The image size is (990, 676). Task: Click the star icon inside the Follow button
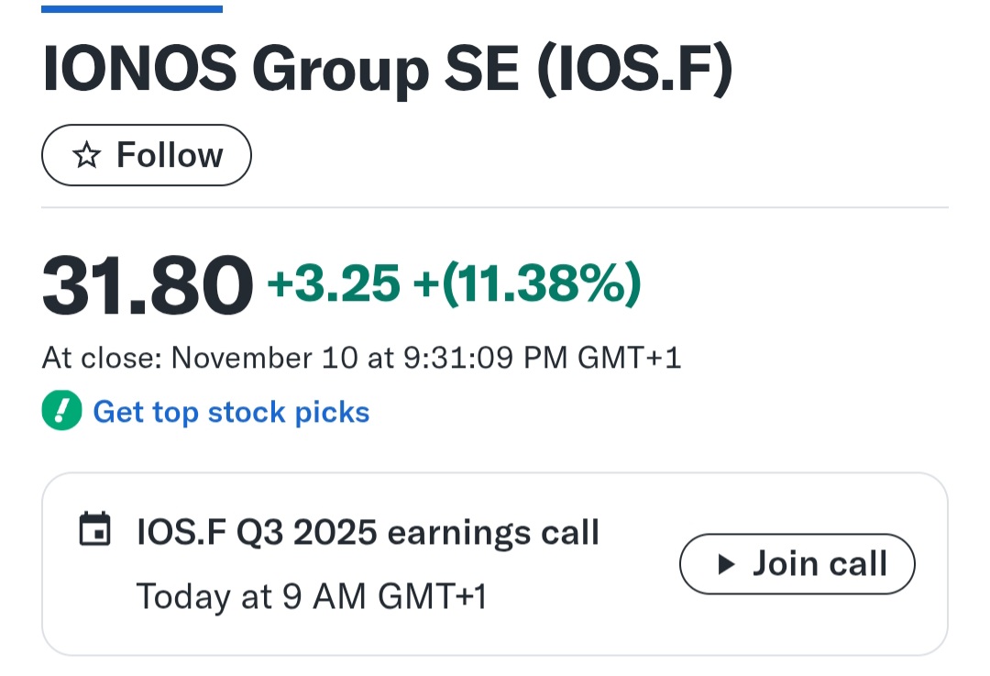86,155
